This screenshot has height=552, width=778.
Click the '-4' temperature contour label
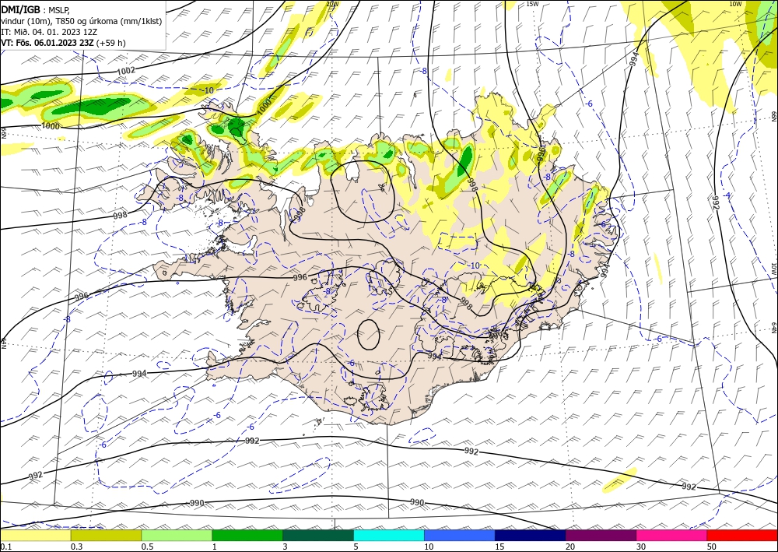point(727,195)
